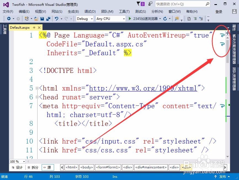Switch to the 拆分 view tab
Image resolution: width=239 pixels, height=180 pixels.
pos(33,168)
